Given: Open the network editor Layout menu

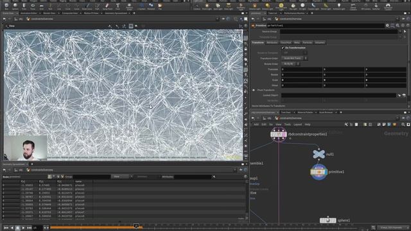Looking at the screenshot, I should coord(297,124).
